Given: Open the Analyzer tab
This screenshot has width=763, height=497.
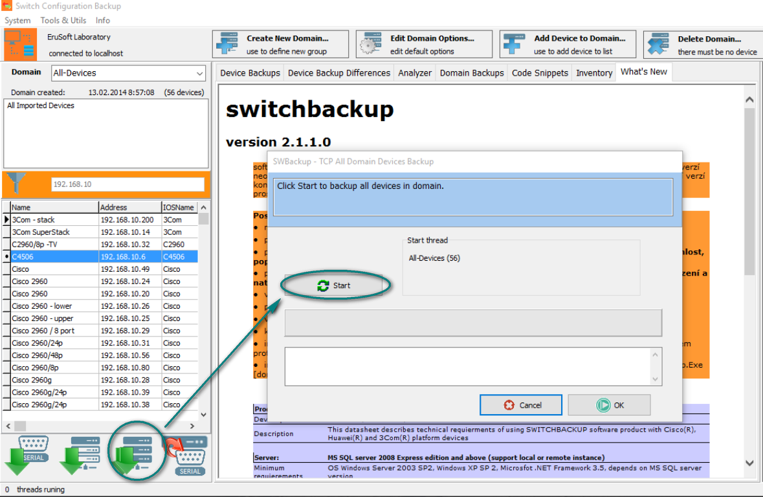Looking at the screenshot, I should click(415, 73).
